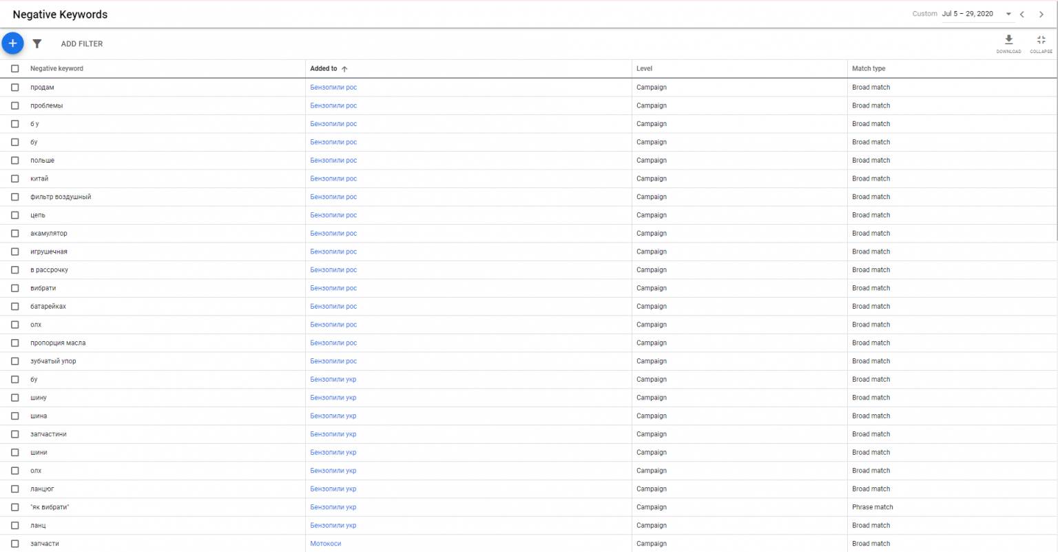Check the box for 'польше'
The height and width of the screenshot is (552, 1058).
coord(15,161)
